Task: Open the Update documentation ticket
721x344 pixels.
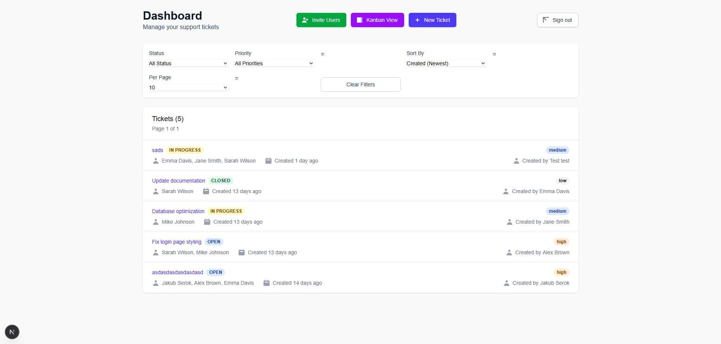Action: coord(178,181)
